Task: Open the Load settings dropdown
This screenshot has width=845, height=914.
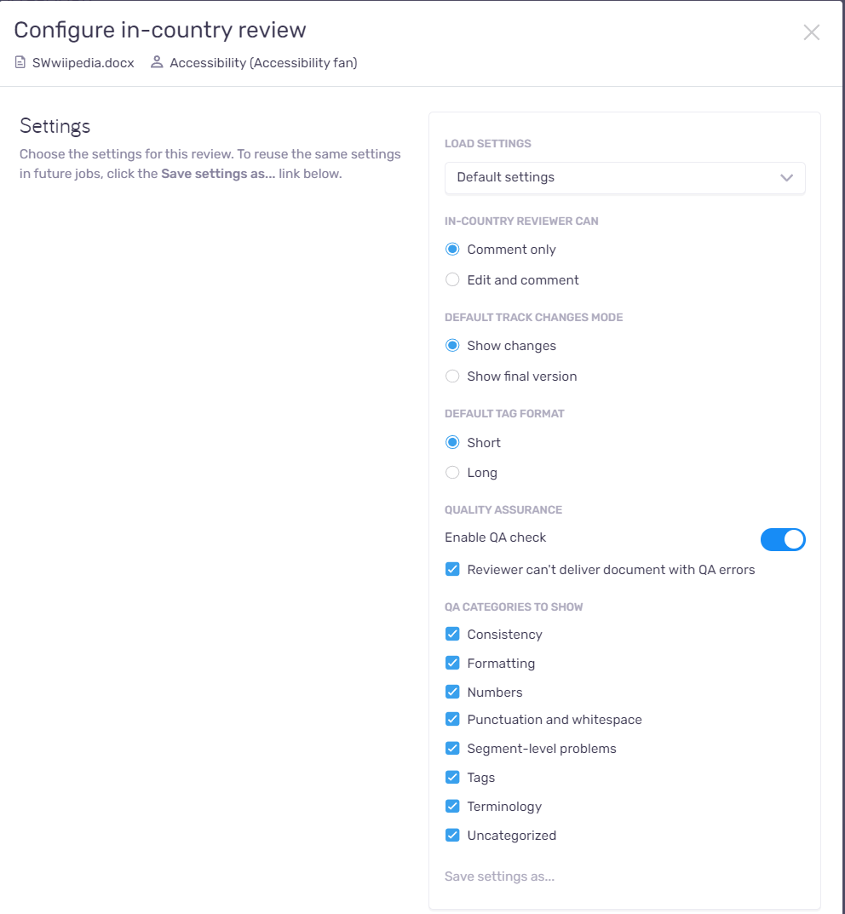Action: (624, 178)
